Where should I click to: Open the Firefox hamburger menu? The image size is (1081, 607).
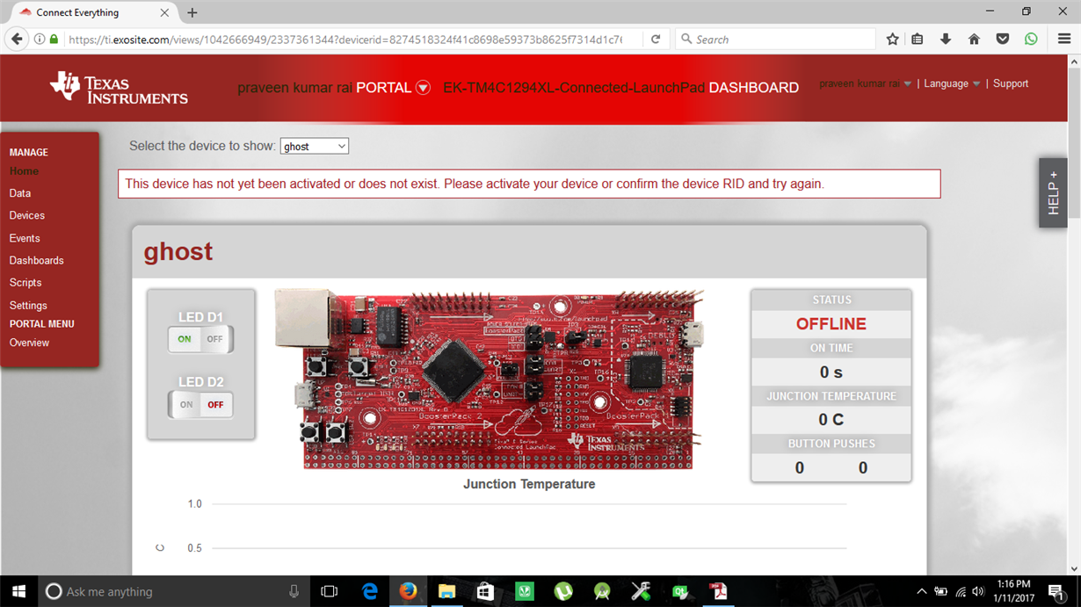1064,40
